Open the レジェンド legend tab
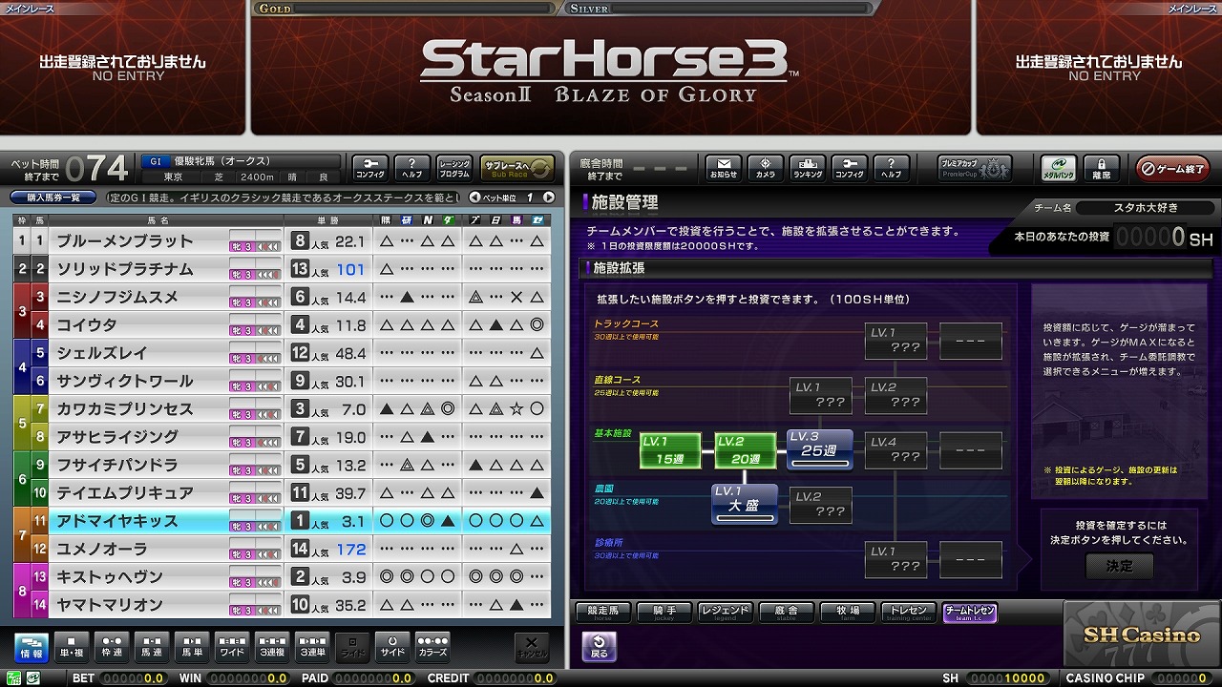The height and width of the screenshot is (687, 1222). 726,613
